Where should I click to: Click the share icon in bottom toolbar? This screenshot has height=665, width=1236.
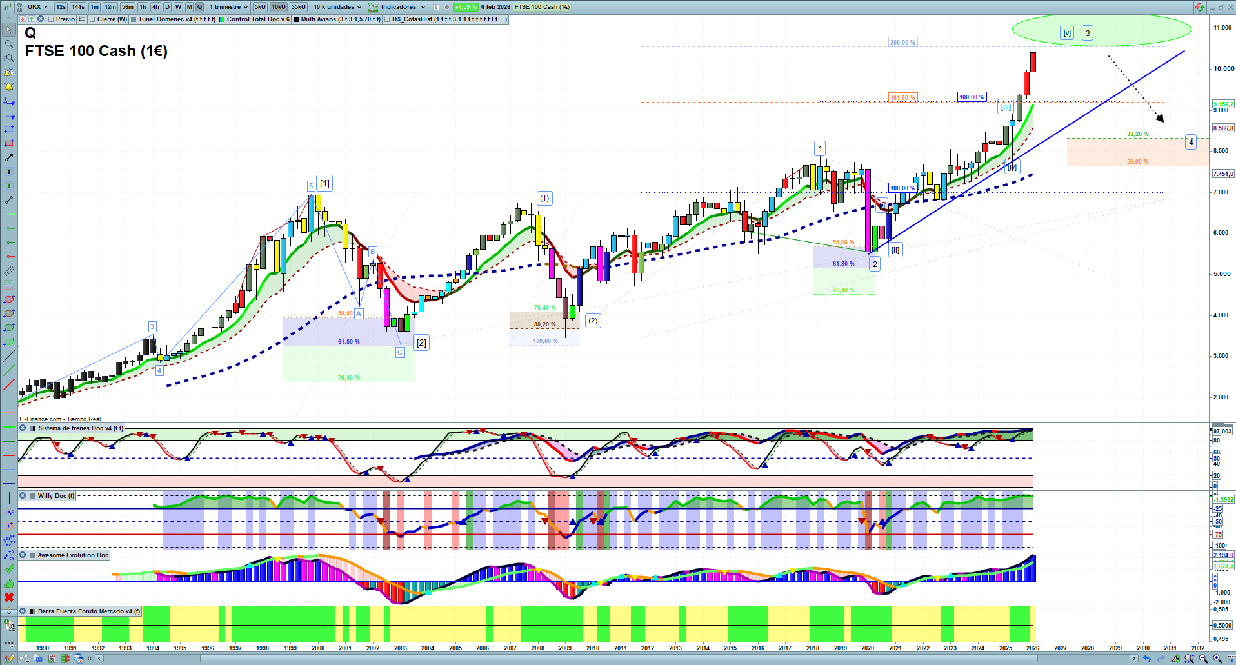tap(25, 659)
